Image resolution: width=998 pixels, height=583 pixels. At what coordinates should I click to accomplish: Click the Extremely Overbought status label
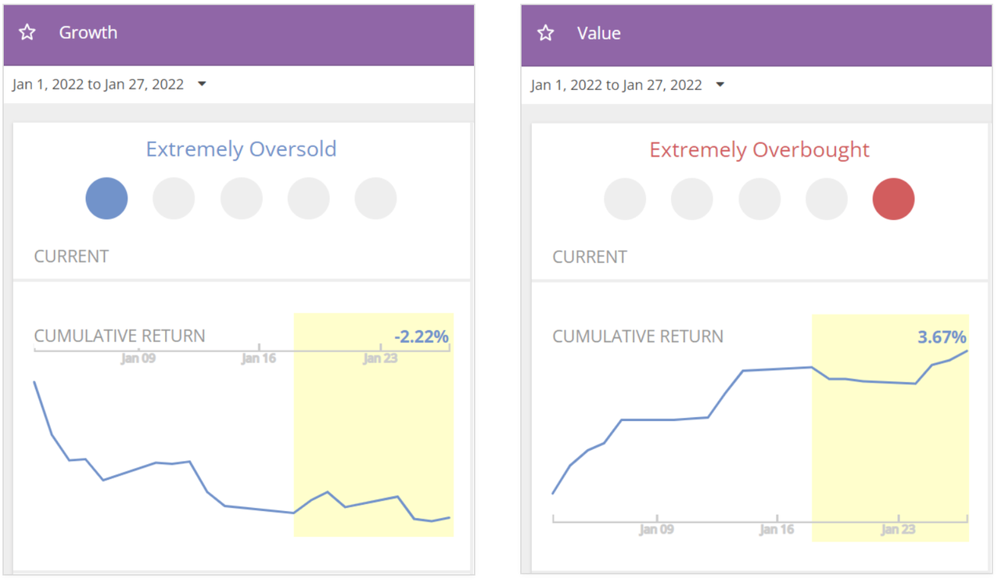(x=759, y=149)
